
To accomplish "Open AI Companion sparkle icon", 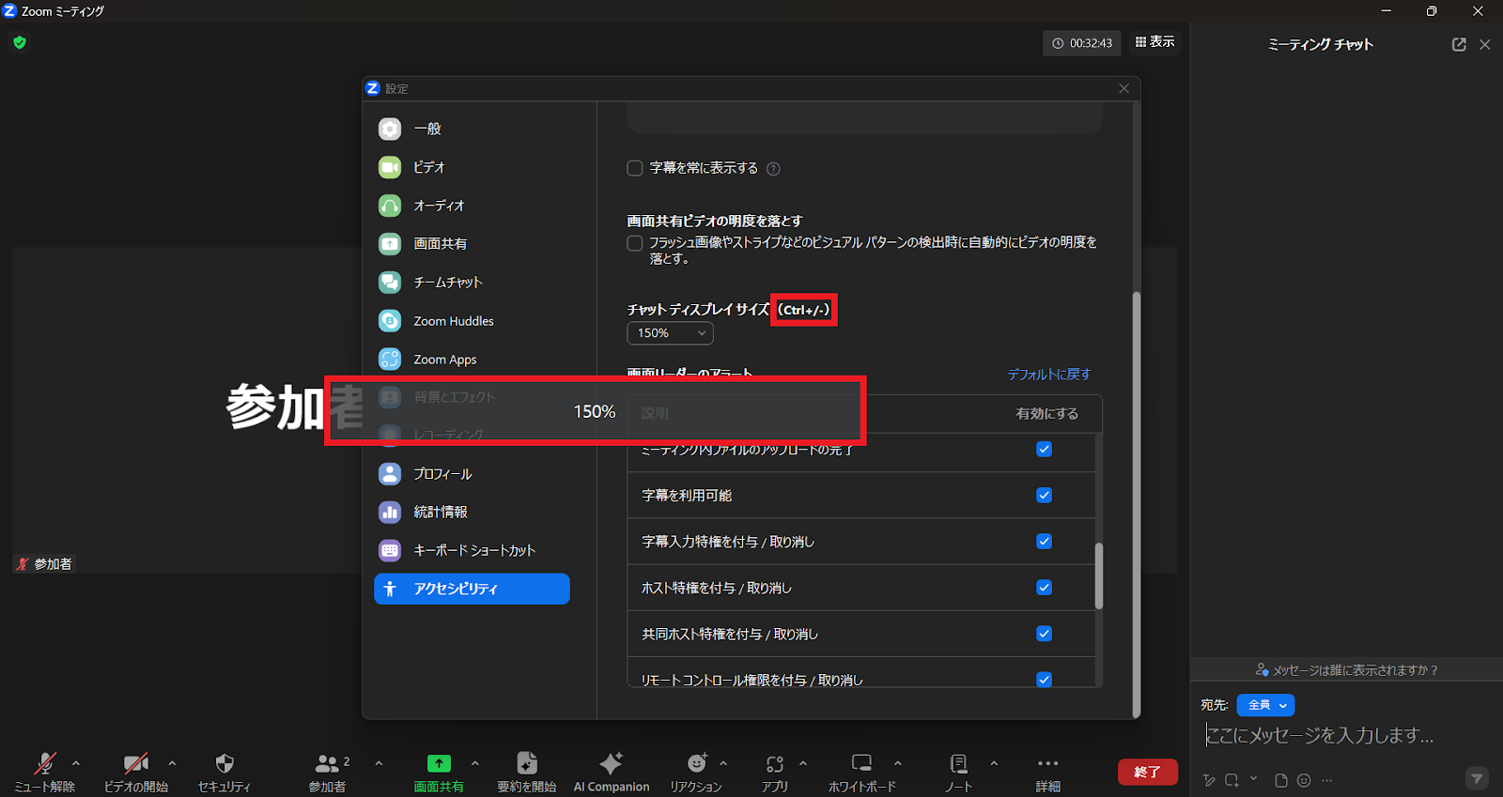I will coord(612,763).
